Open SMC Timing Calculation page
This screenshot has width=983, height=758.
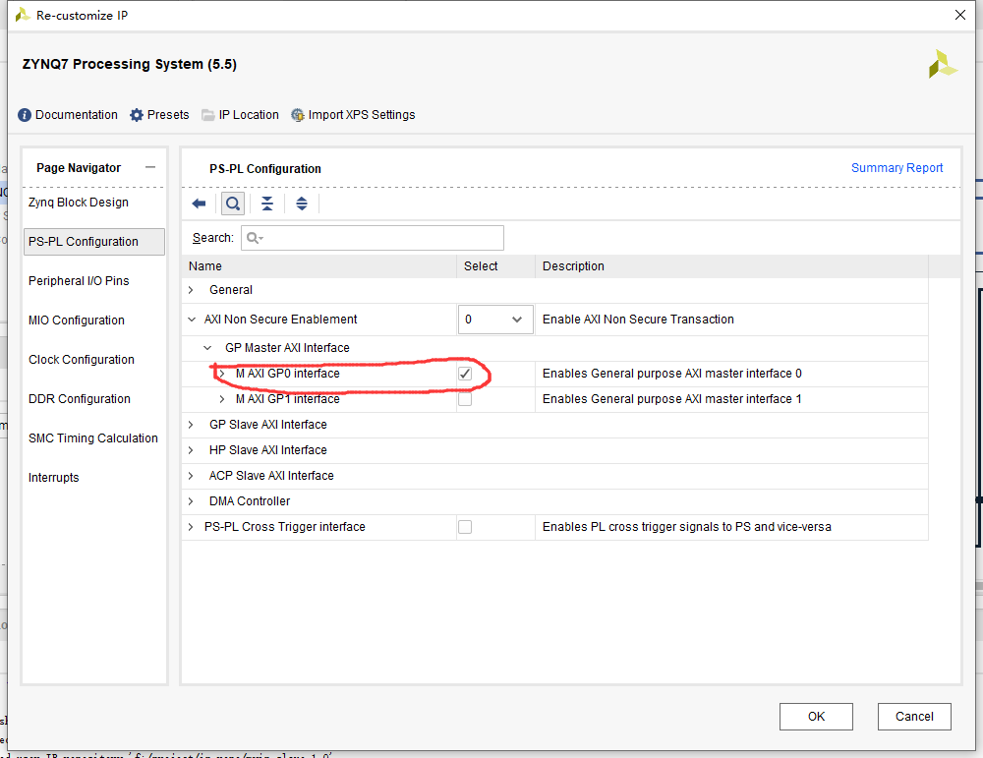(x=92, y=438)
